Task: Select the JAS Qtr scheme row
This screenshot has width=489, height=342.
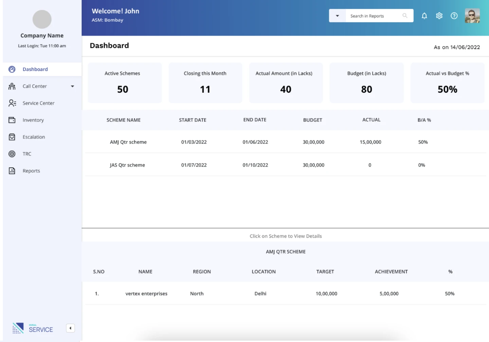Action: 286,165
